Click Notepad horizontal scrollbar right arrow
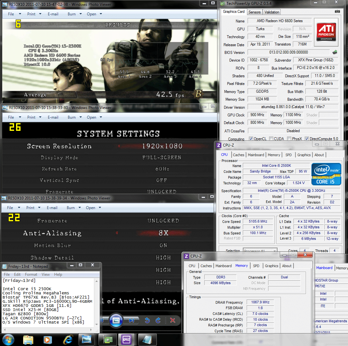This screenshot has height=346, width=348. tap(91, 330)
